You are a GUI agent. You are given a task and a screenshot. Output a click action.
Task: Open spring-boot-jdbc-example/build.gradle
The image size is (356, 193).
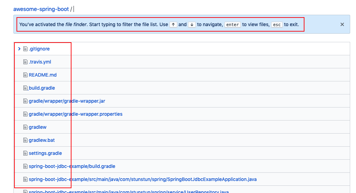pos(72,166)
